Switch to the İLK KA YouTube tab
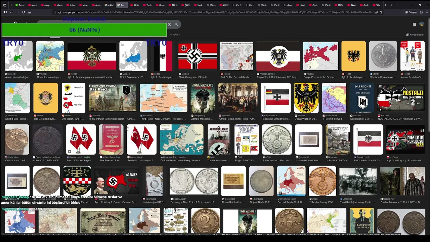The image size is (430, 242). (x=134, y=5)
